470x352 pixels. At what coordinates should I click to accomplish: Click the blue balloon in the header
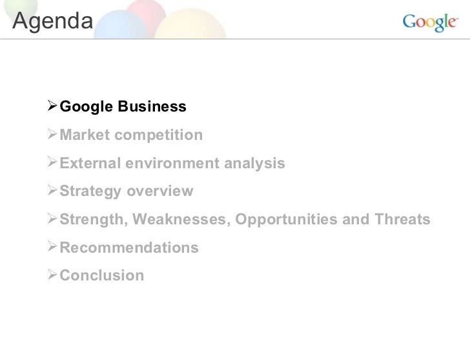pyautogui.click(x=121, y=24)
